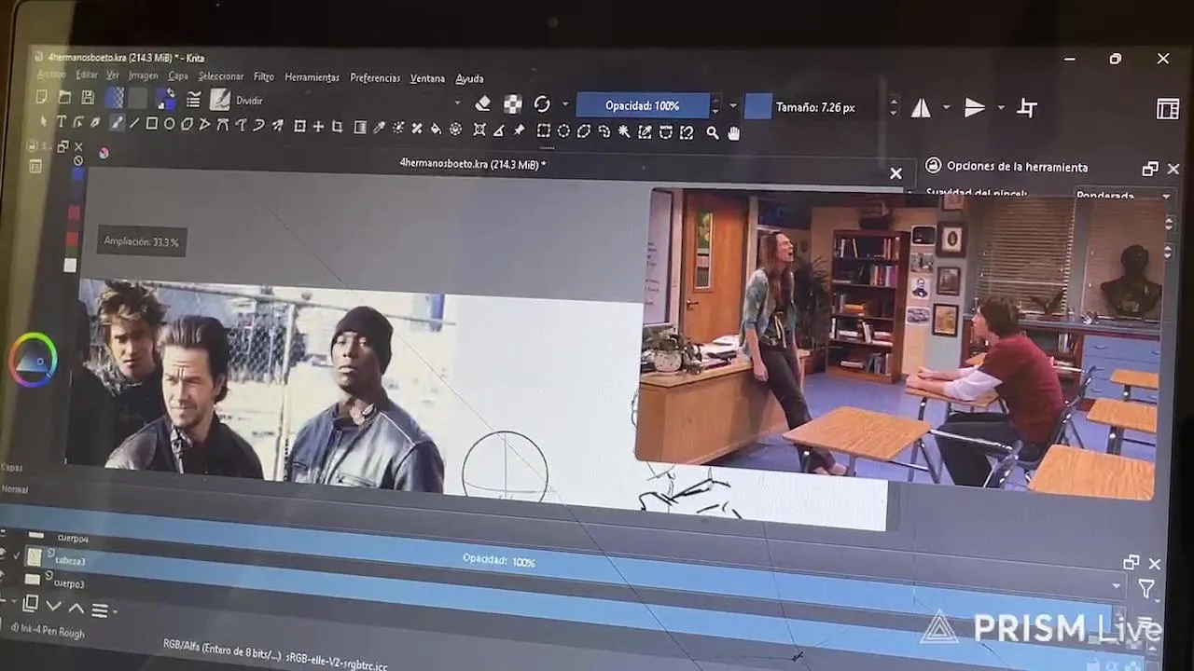Toggle vertical mirror tool
This screenshot has width=1194, height=671.
point(975,108)
